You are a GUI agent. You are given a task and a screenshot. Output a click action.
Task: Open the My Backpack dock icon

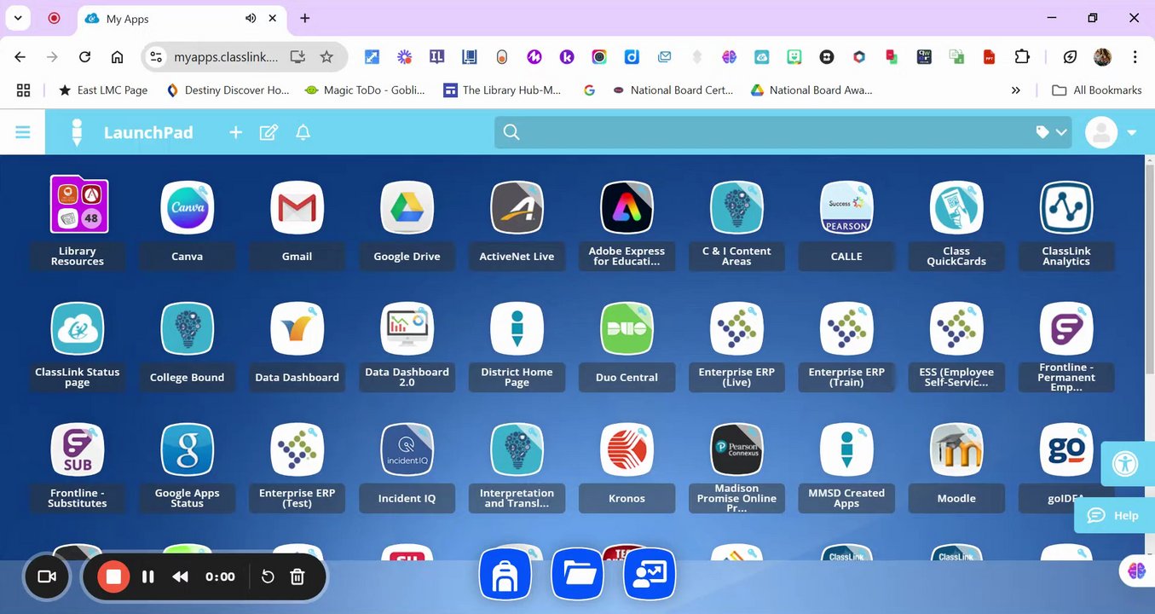click(505, 574)
